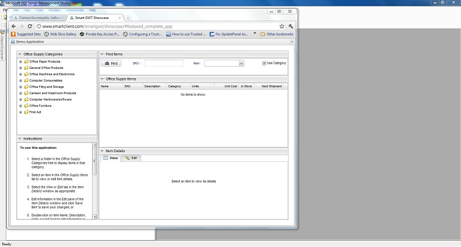Close the Demo Application panel

pos(292,42)
